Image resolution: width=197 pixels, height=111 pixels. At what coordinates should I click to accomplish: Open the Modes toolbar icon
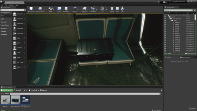pyautogui.click(x=50, y=9)
